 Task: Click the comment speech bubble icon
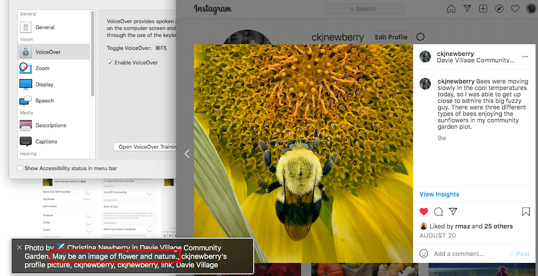(438, 212)
